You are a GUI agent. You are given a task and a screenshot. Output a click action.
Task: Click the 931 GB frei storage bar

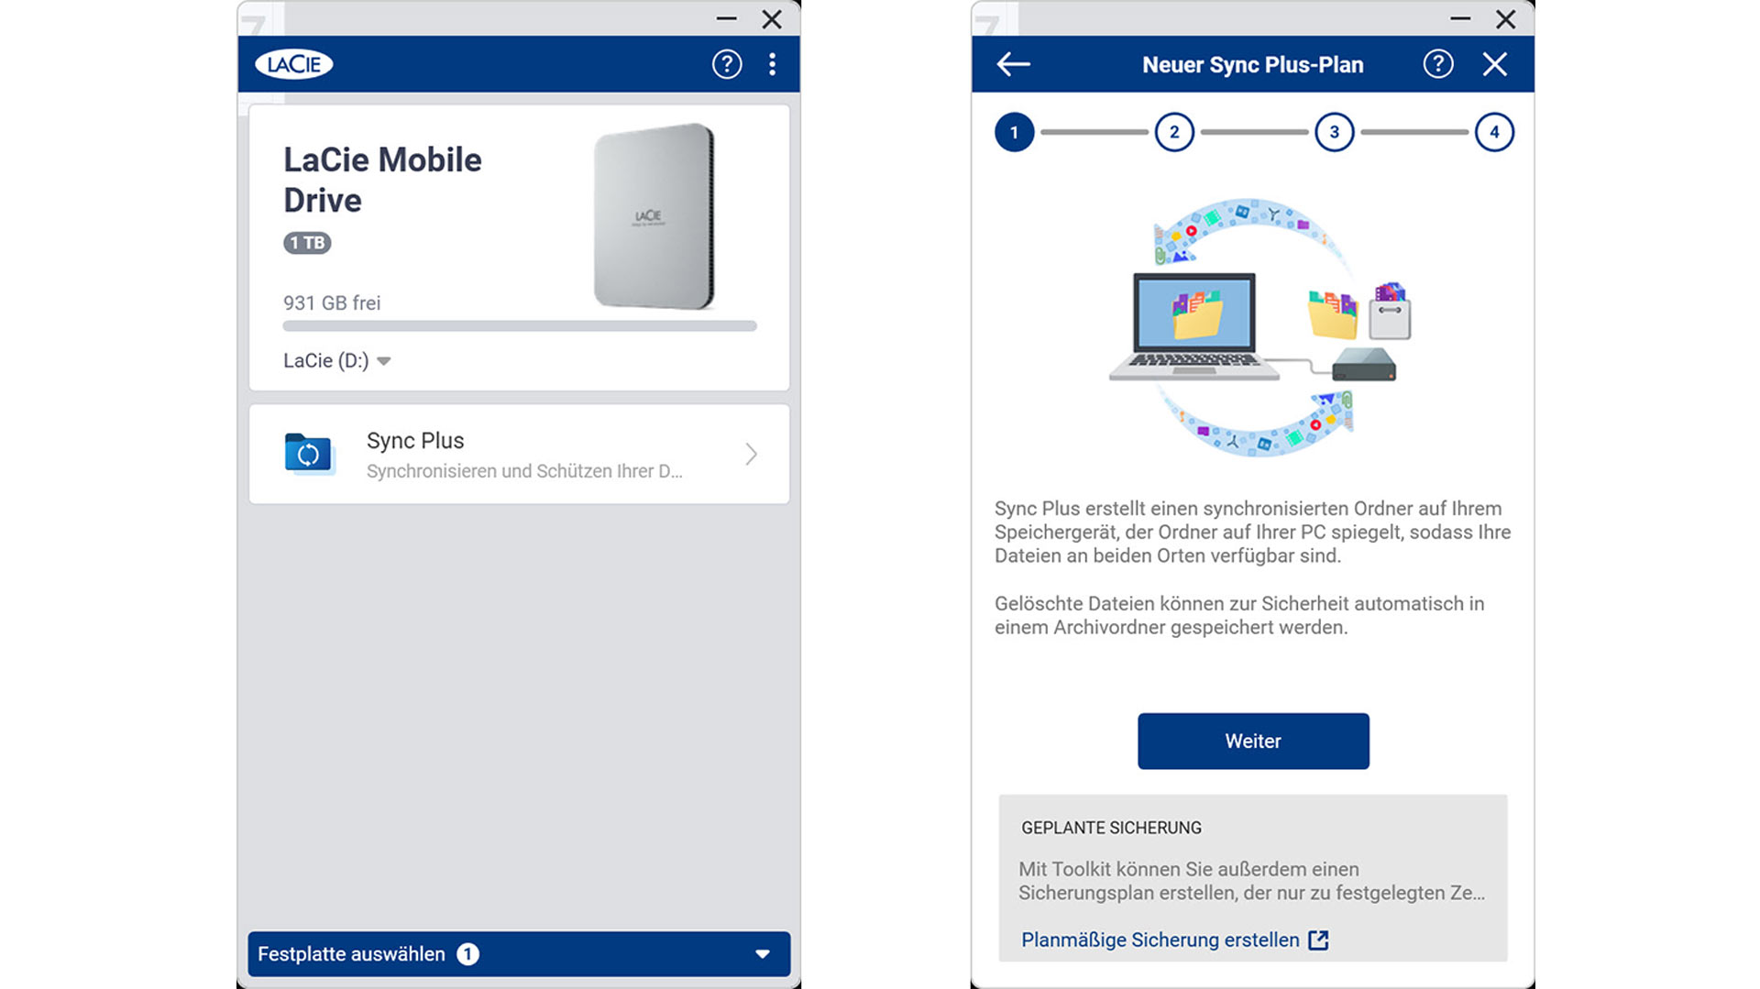point(520,326)
